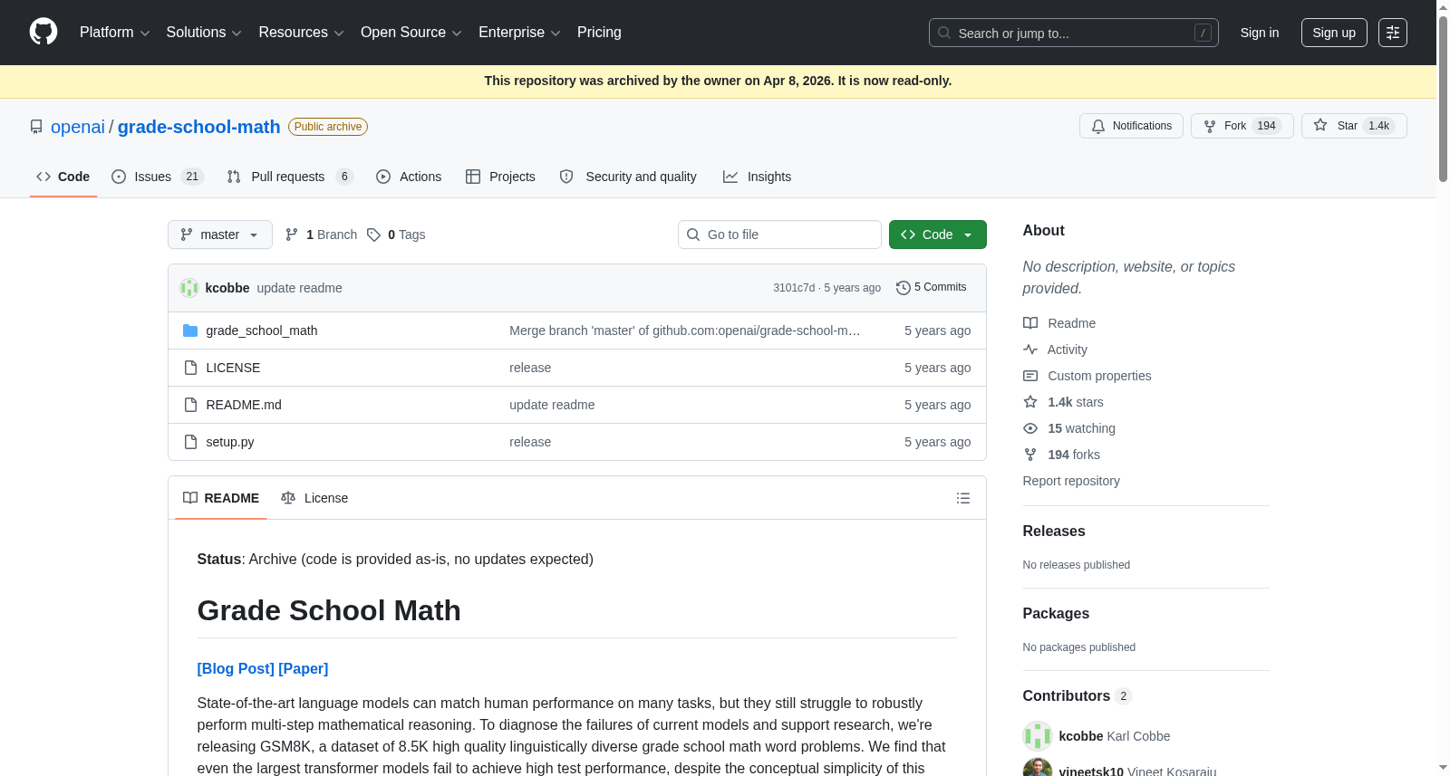Screen dimensions: 1450x776
Task: Click the repository icon before openai
Action: tap(36, 127)
